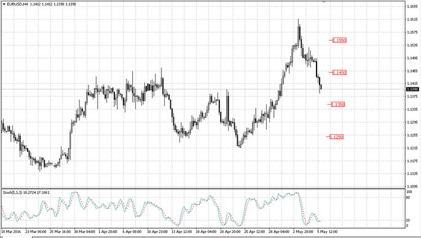Screen dimensions: 421x238
Task: Click the 5 May 12:00 time label
Action: (x=328, y=232)
